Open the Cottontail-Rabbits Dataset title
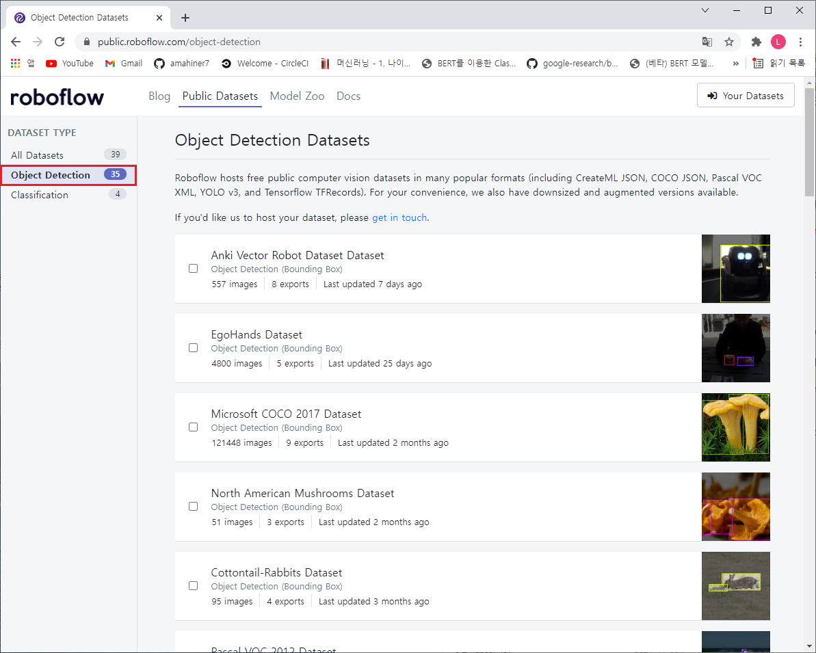Screen dimensions: 816x653 click(x=276, y=573)
